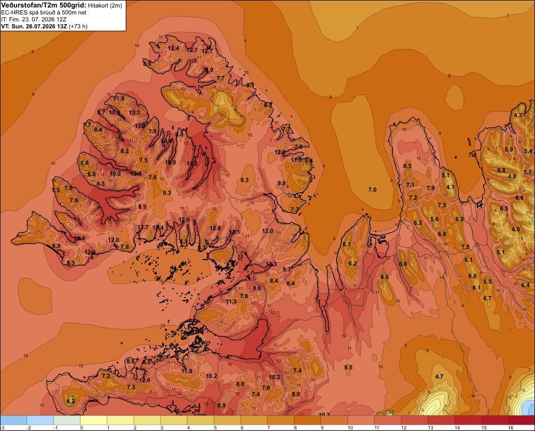Viewport: 535px width, 431px height.
Task: Select the 13.3 temperature label
Action: coord(271,264)
